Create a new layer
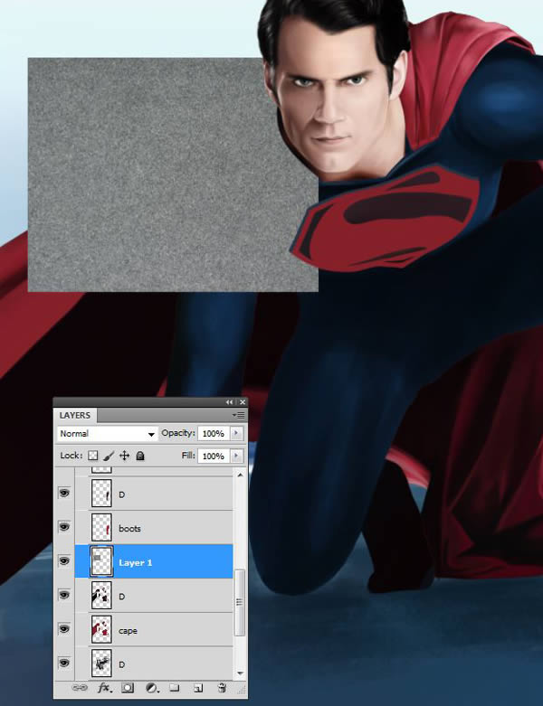 [x=198, y=688]
